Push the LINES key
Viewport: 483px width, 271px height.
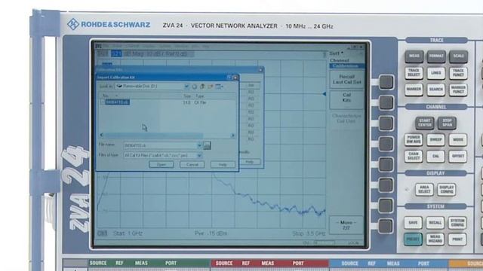436,73
